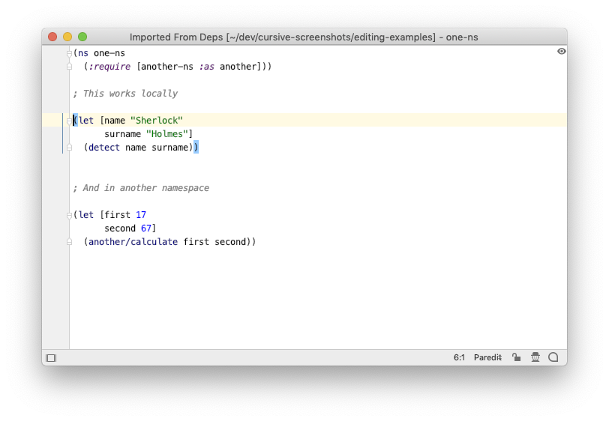Collapse the first let form fold marker
Image resolution: width=609 pixels, height=421 pixels.
pos(69,121)
